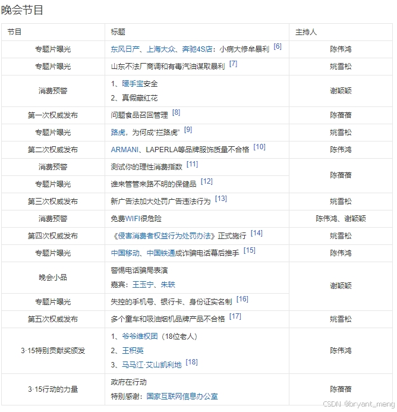
Task: Click the 奔驰4S店 link
Action: click(x=197, y=49)
